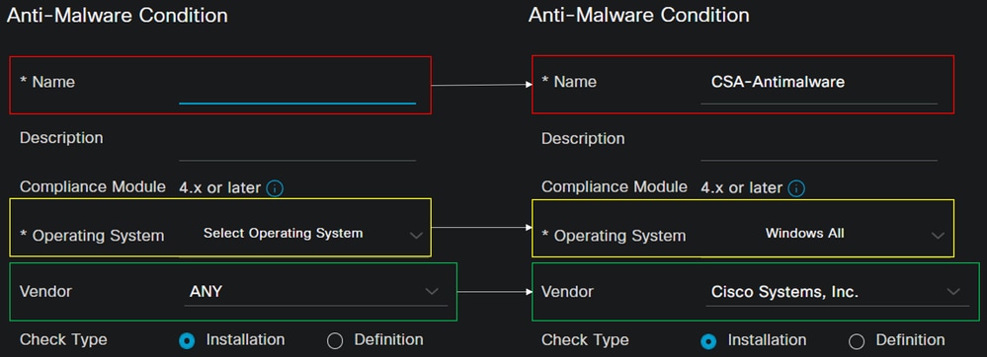Click the chevron arrow beside Windows All

coord(938,236)
